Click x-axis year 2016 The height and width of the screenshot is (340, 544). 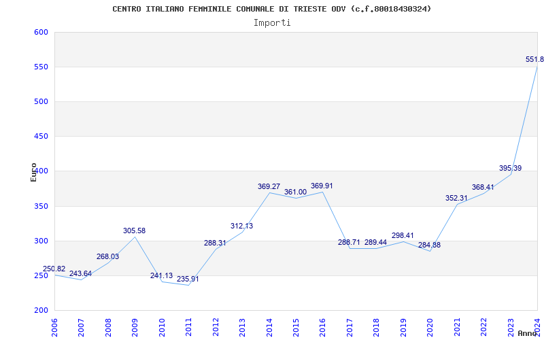[322, 327]
